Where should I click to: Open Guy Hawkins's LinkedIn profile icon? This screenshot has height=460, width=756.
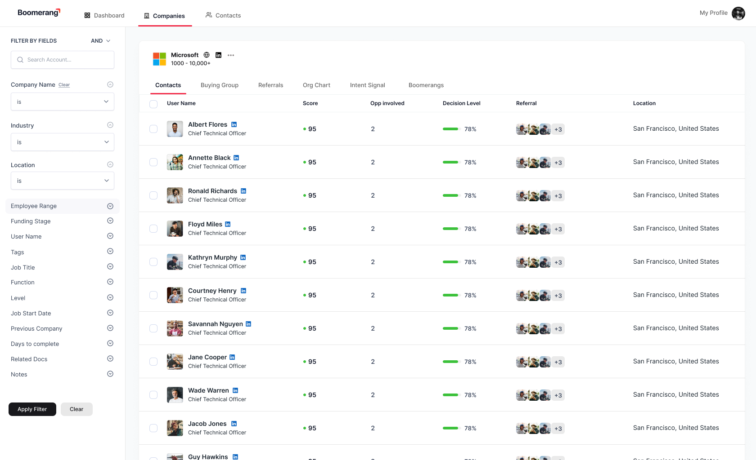[235, 457]
